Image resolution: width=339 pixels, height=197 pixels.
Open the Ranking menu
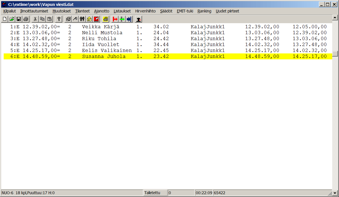pos(204,11)
